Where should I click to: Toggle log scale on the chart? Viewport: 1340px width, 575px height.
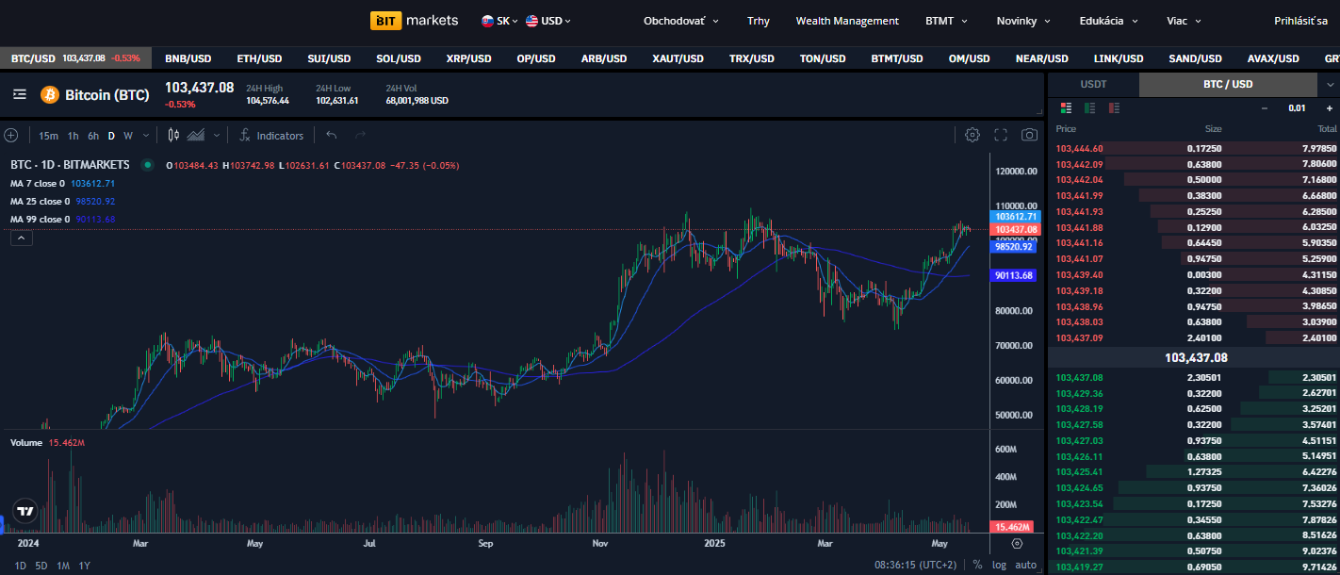click(x=999, y=565)
